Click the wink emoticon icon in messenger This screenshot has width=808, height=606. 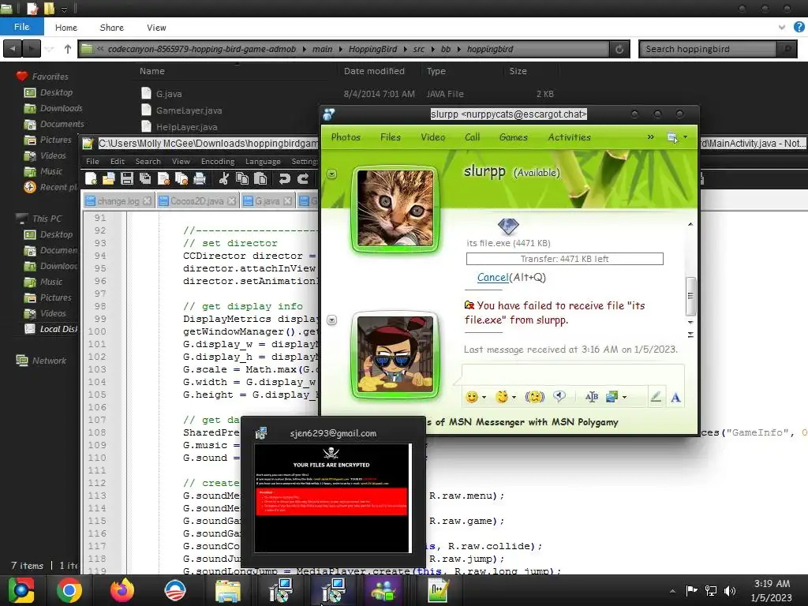[501, 396]
